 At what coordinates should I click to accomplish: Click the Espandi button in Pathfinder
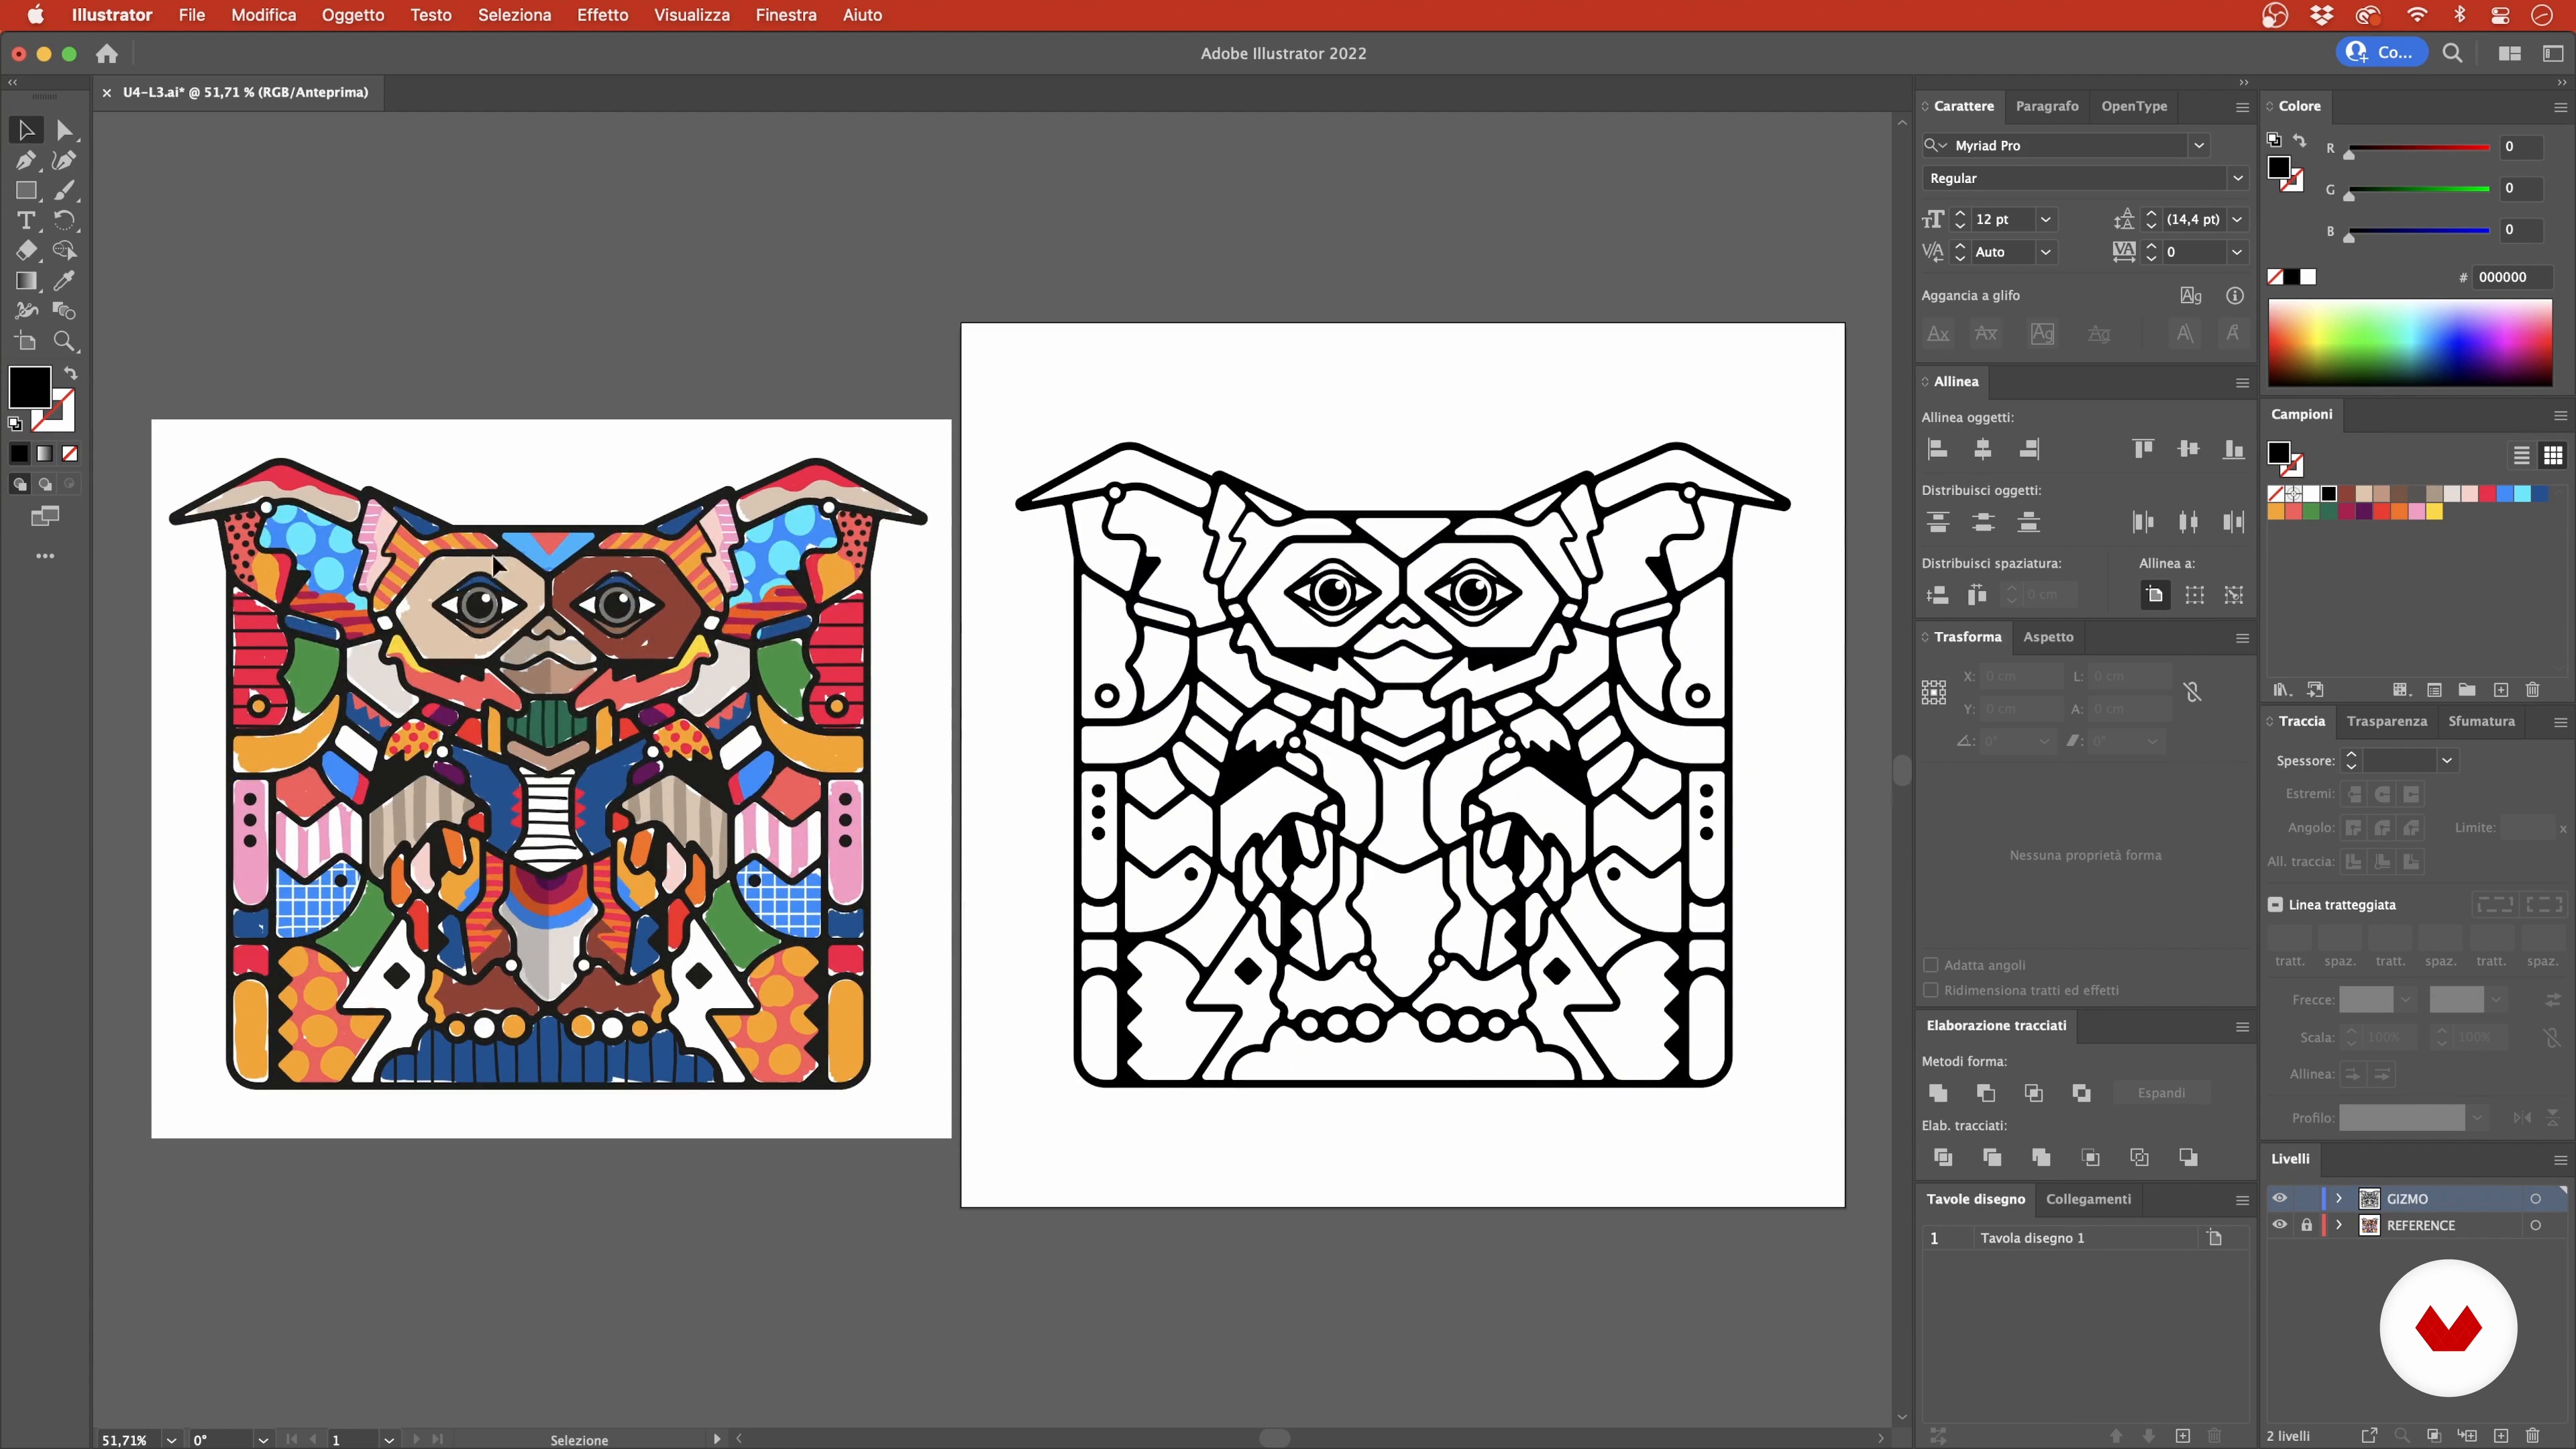coord(2161,1093)
